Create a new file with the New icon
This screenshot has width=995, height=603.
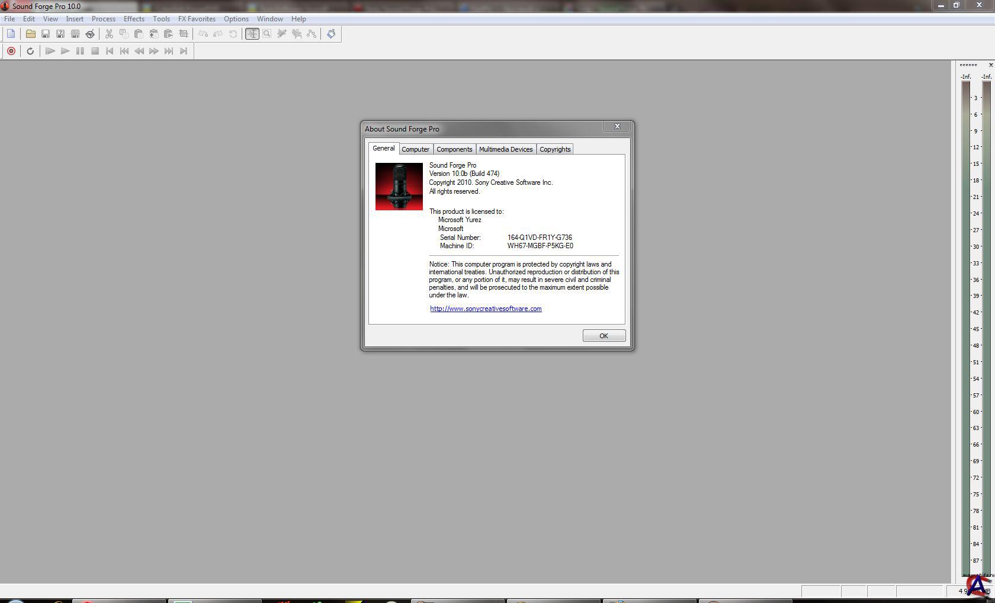click(11, 34)
